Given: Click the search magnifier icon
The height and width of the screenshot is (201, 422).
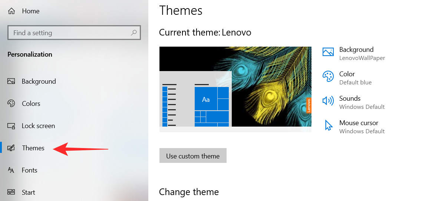Looking at the screenshot, I should tap(134, 33).
